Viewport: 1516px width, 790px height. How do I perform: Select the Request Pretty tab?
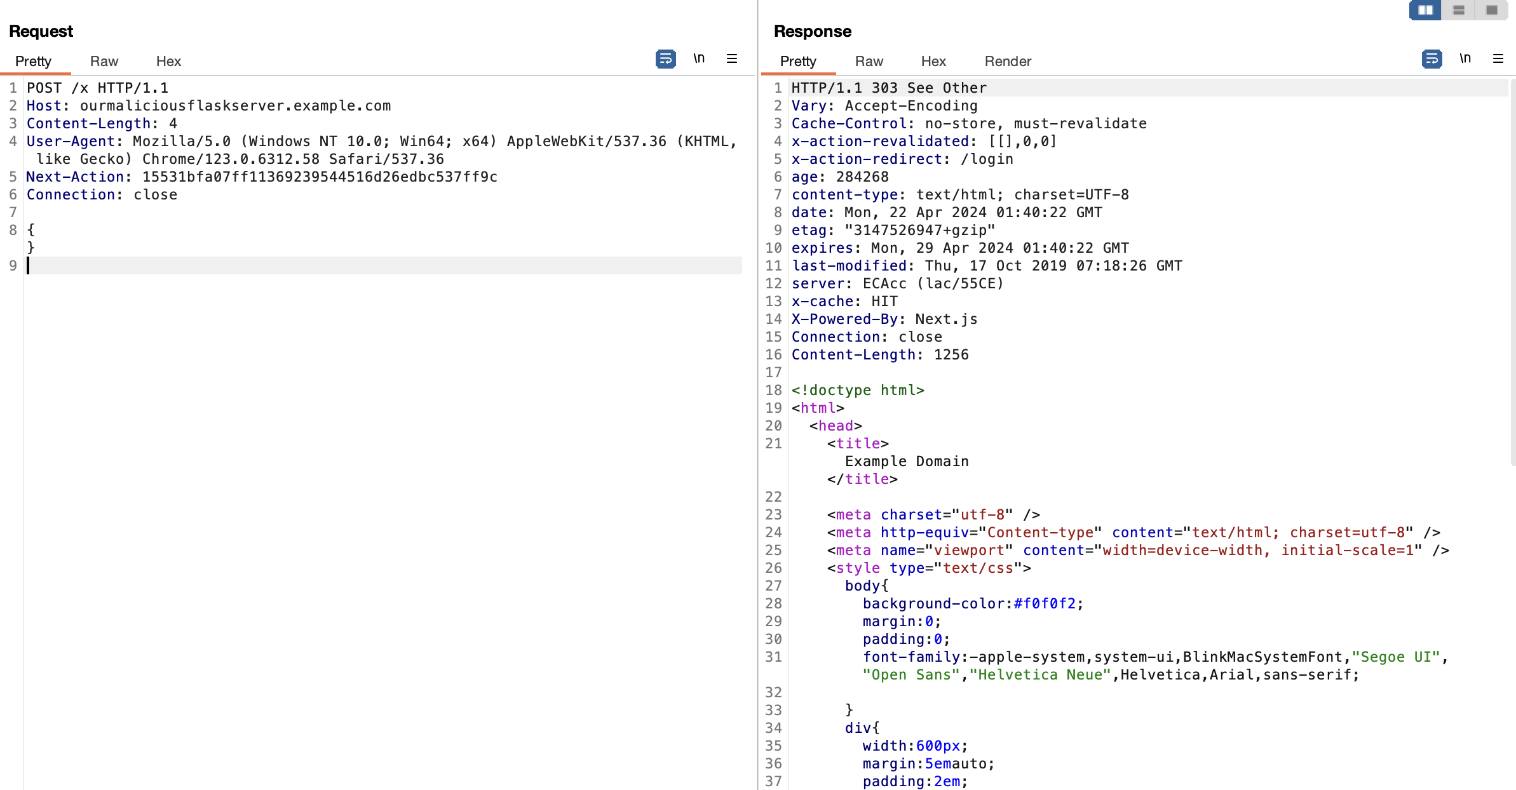pos(33,62)
